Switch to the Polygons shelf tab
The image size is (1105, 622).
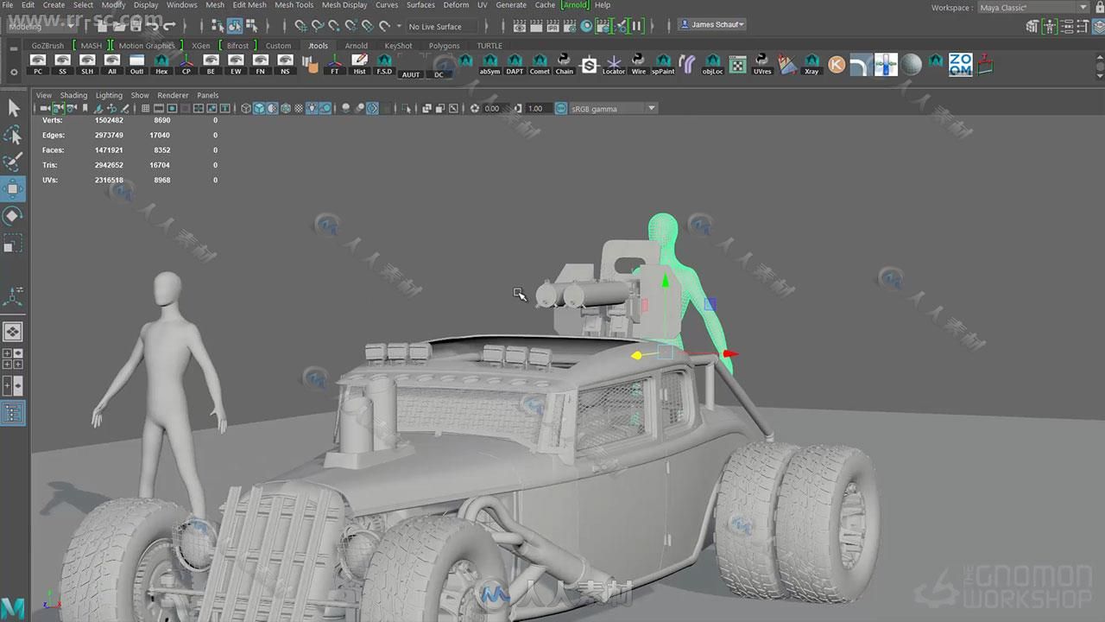coord(445,46)
